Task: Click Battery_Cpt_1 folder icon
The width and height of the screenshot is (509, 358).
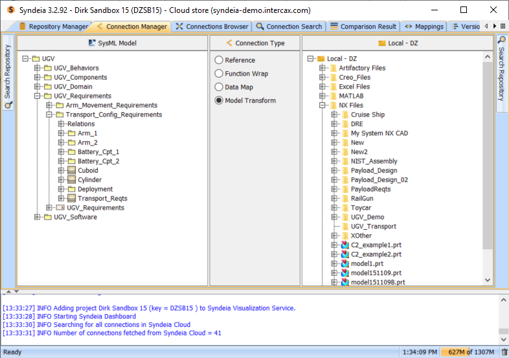Action: pos(72,152)
